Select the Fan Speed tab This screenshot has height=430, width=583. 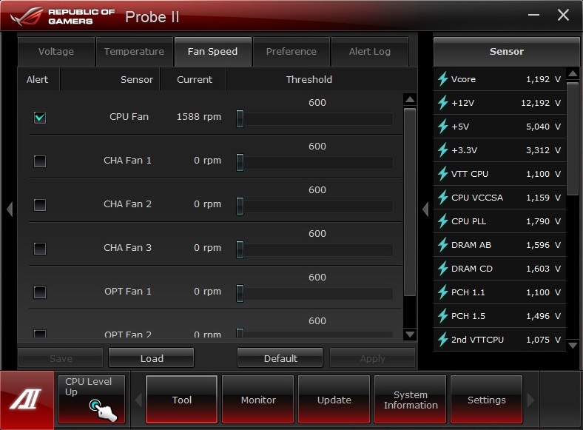click(x=212, y=52)
